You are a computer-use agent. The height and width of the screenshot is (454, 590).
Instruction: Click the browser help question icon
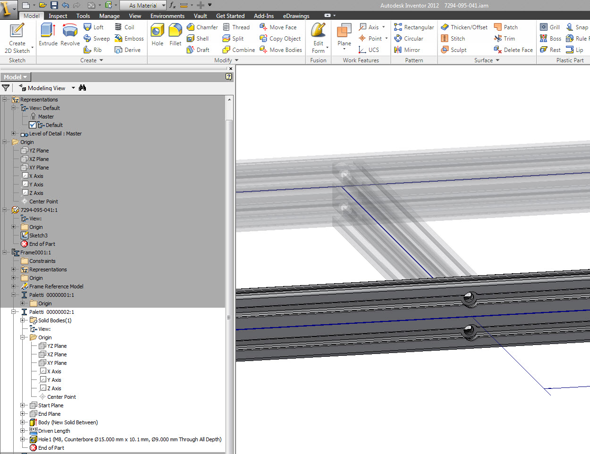pyautogui.click(x=229, y=77)
